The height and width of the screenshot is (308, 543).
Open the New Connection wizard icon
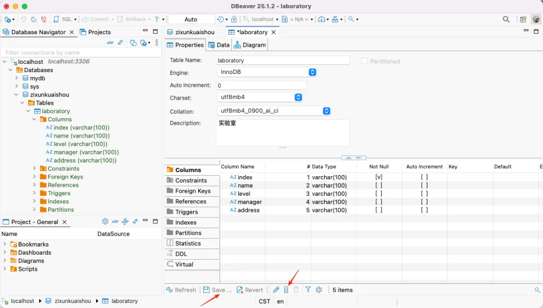pyautogui.click(x=8, y=20)
